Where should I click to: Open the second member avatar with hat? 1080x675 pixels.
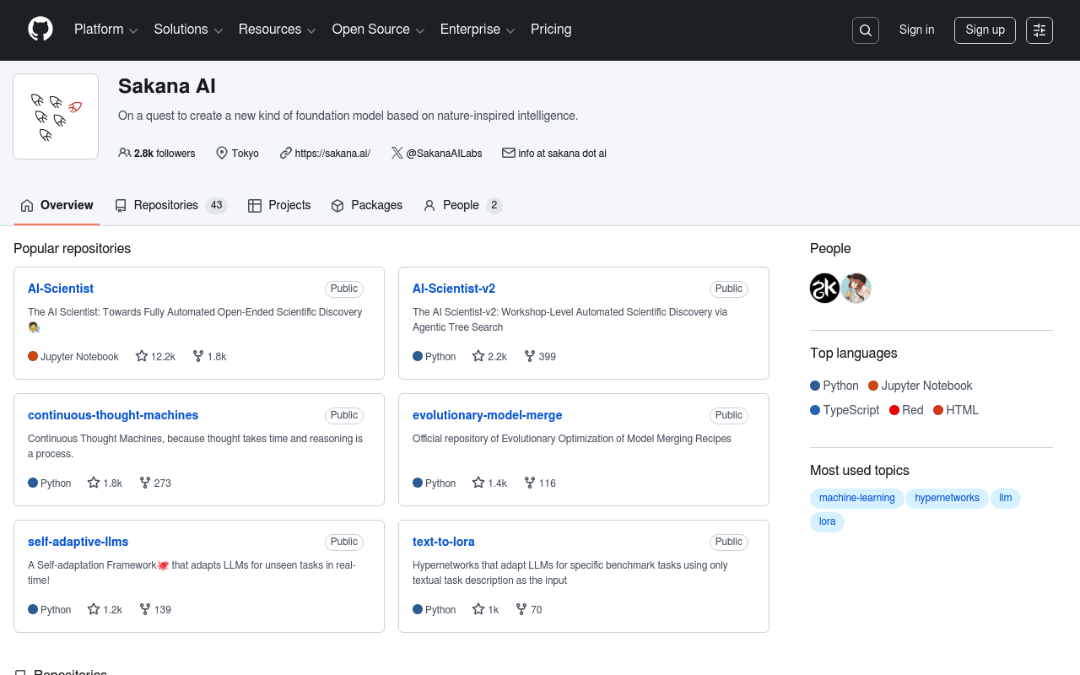click(856, 289)
